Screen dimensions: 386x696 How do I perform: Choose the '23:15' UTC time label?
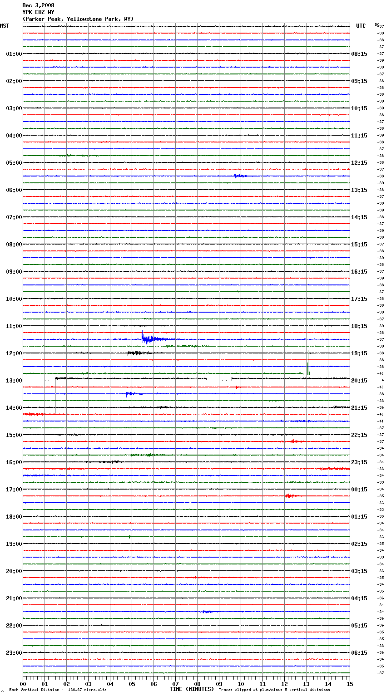(x=359, y=462)
